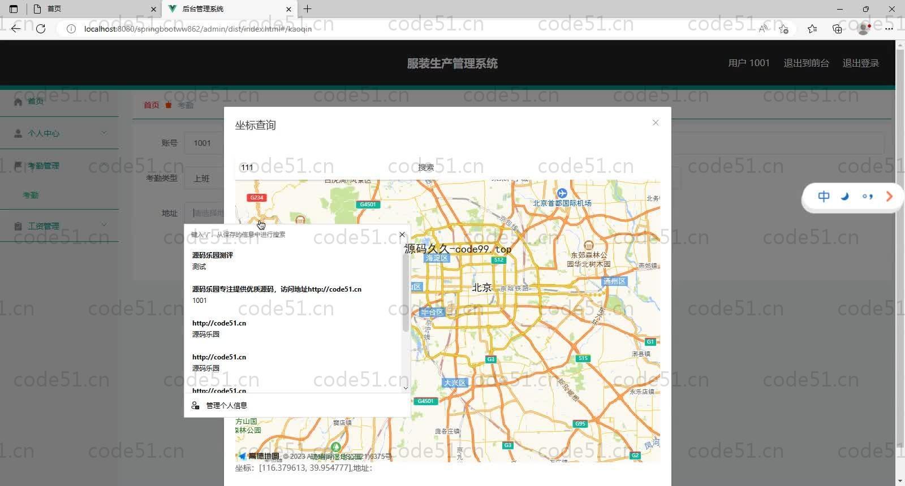The image size is (905, 486).
Task: Click the S12 road badge
Action: [x=498, y=260]
